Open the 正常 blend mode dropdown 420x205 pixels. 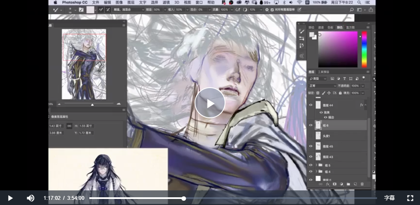pyautogui.click(x=323, y=86)
